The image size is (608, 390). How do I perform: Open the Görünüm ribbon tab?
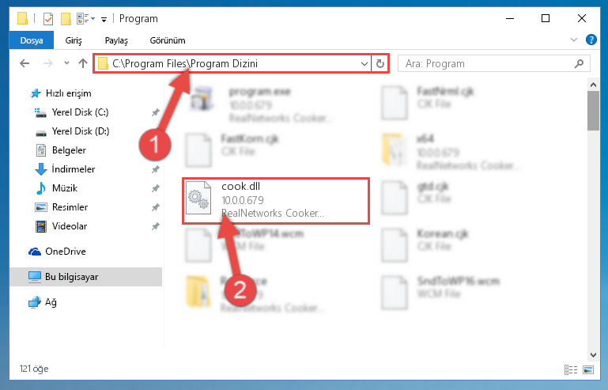coord(168,40)
